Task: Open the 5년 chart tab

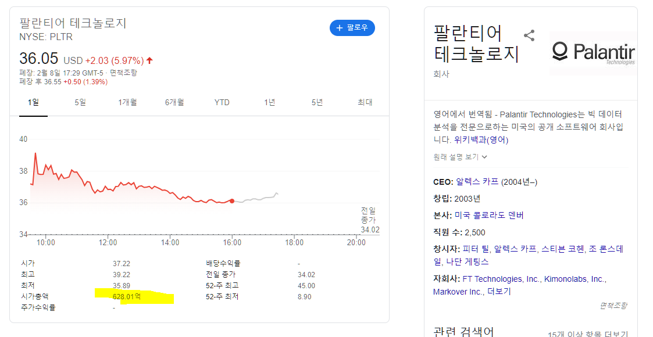Action: 317,102
